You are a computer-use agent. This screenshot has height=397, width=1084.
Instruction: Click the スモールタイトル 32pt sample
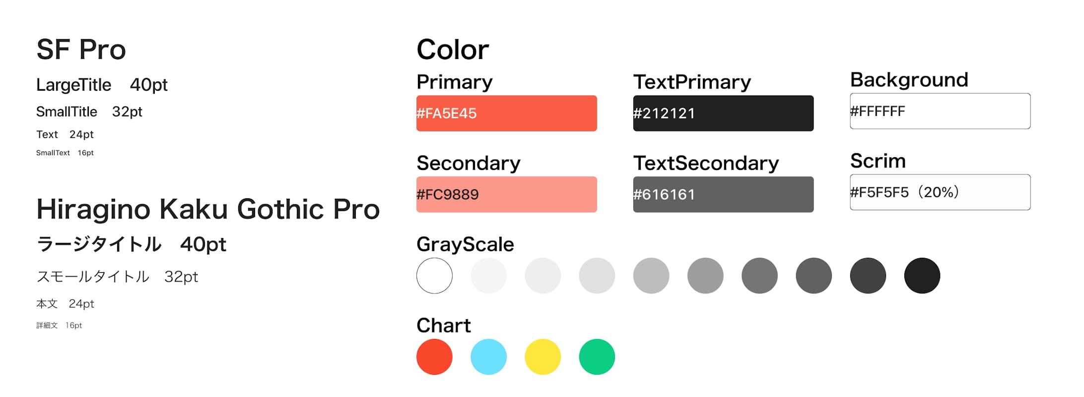coord(117,277)
